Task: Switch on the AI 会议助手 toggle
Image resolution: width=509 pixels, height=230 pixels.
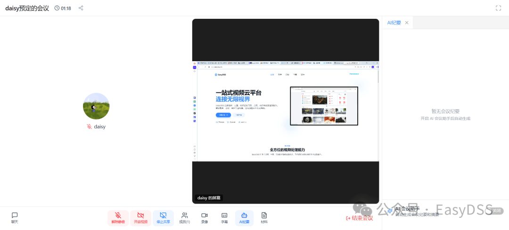Action: pos(494,211)
